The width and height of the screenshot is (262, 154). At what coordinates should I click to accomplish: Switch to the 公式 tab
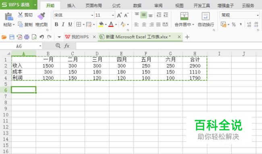(x=116, y=6)
